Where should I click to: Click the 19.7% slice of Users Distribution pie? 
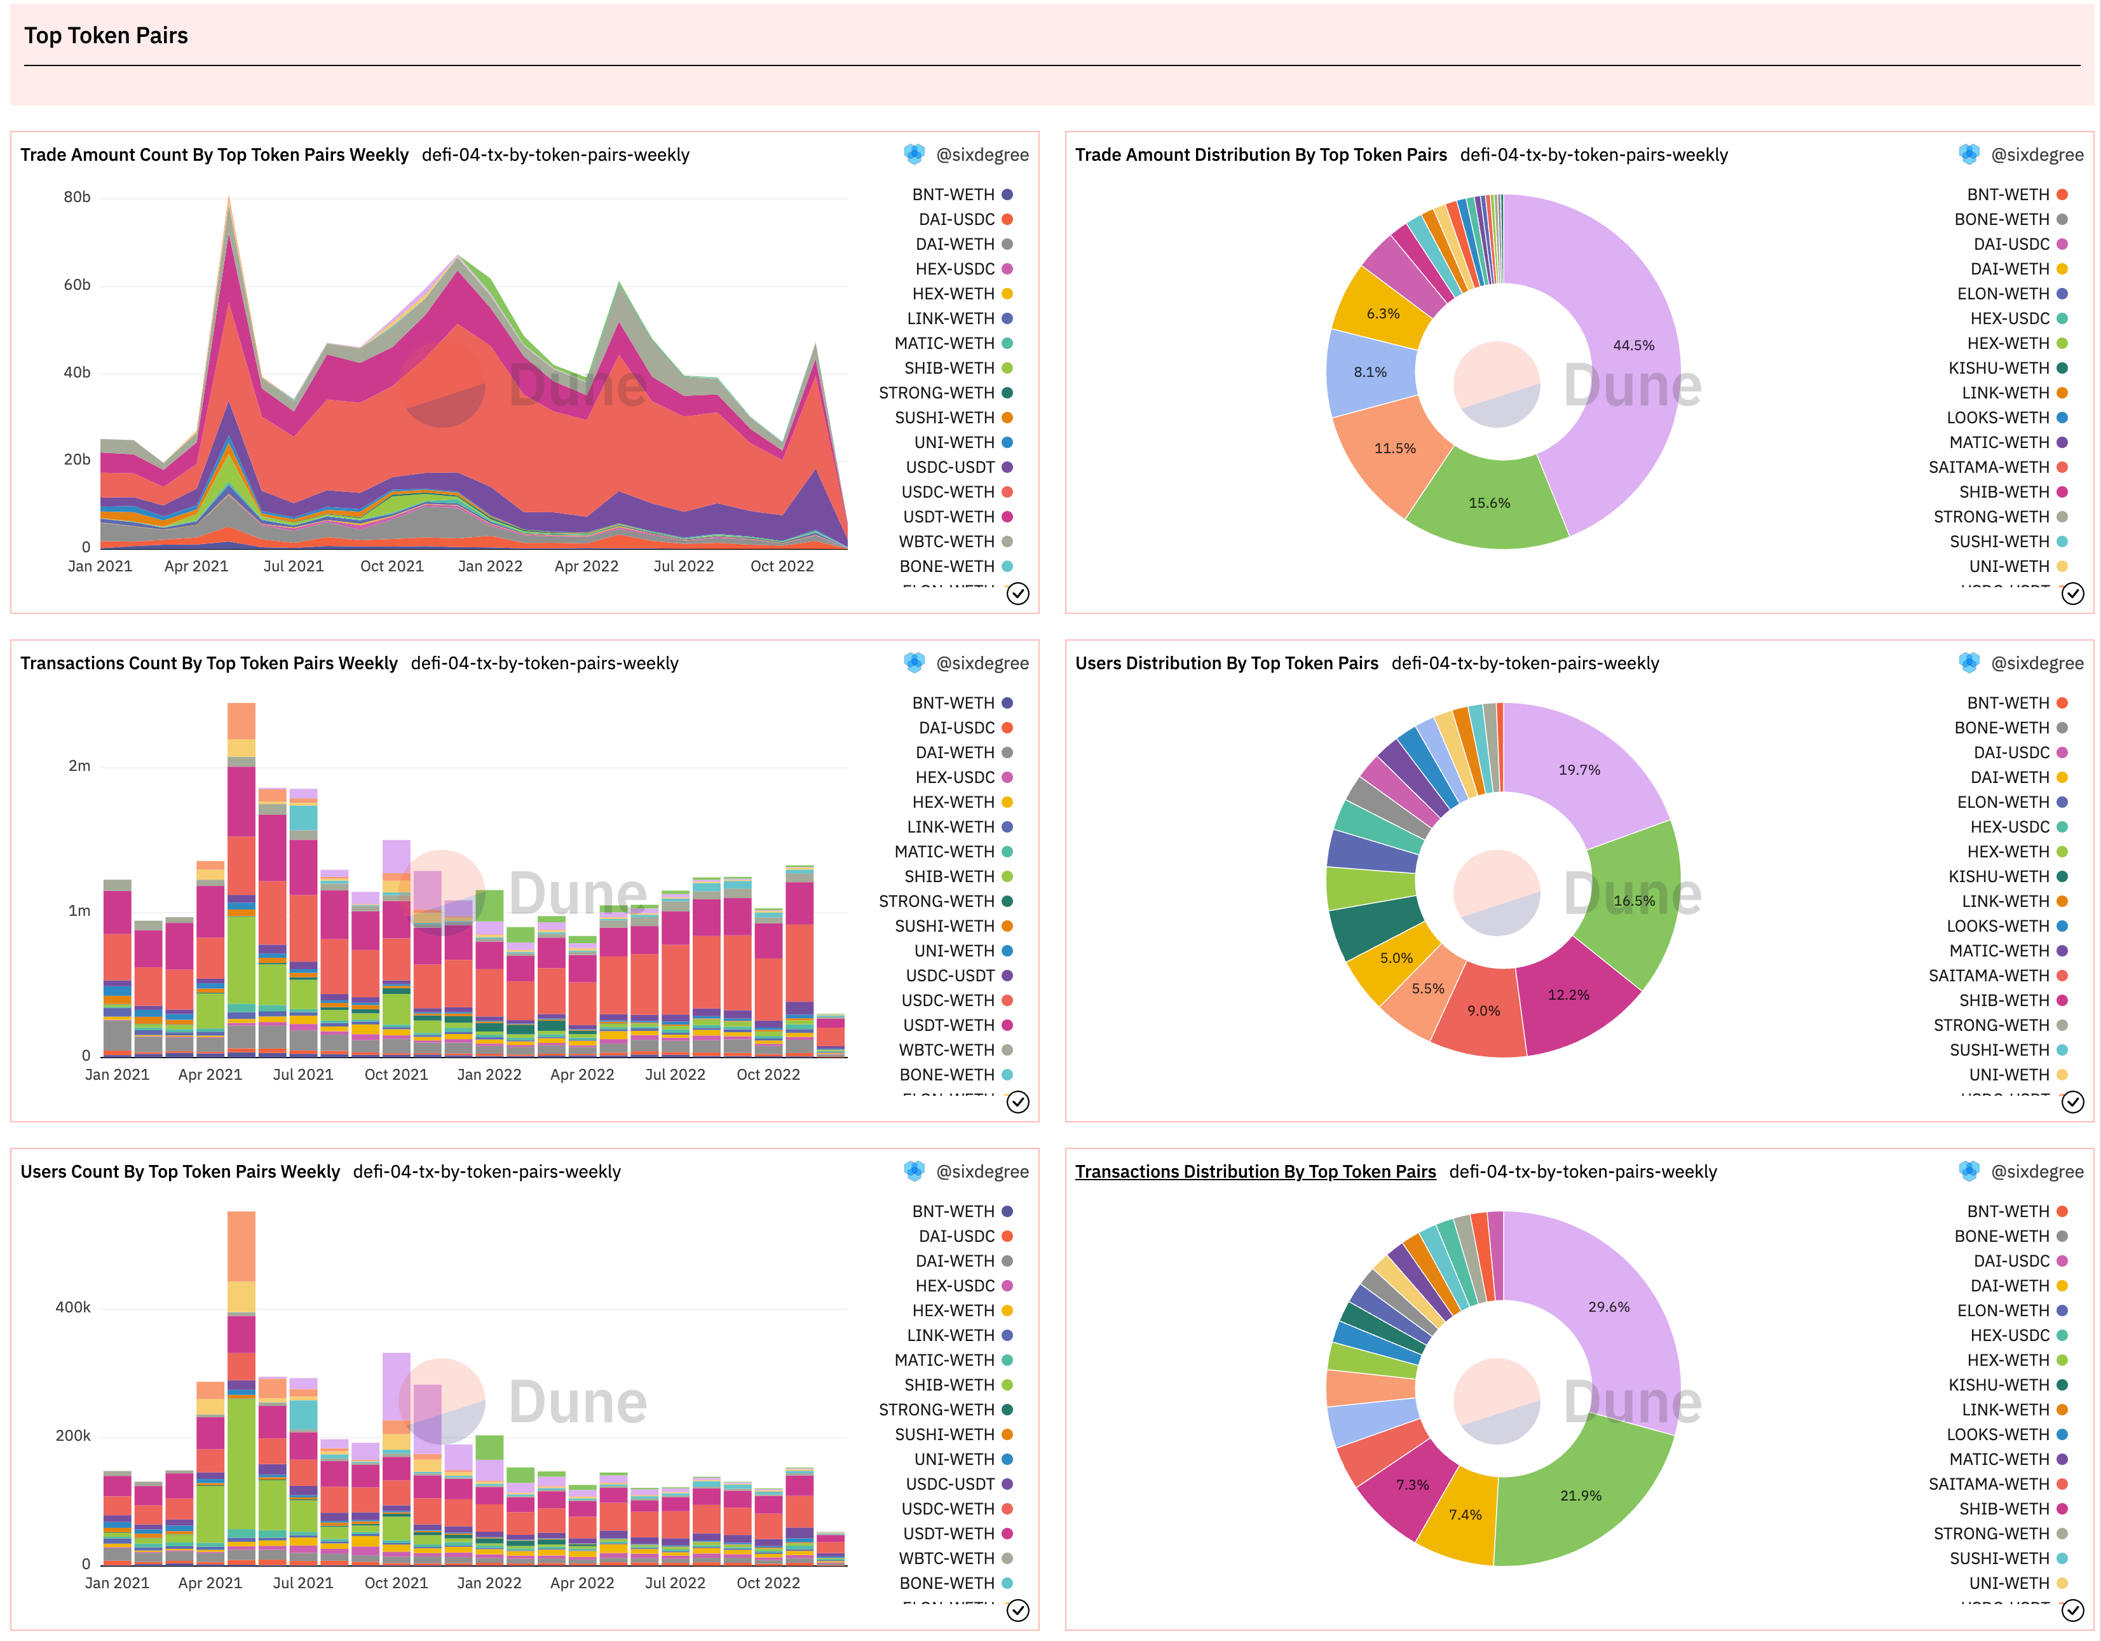click(1580, 770)
